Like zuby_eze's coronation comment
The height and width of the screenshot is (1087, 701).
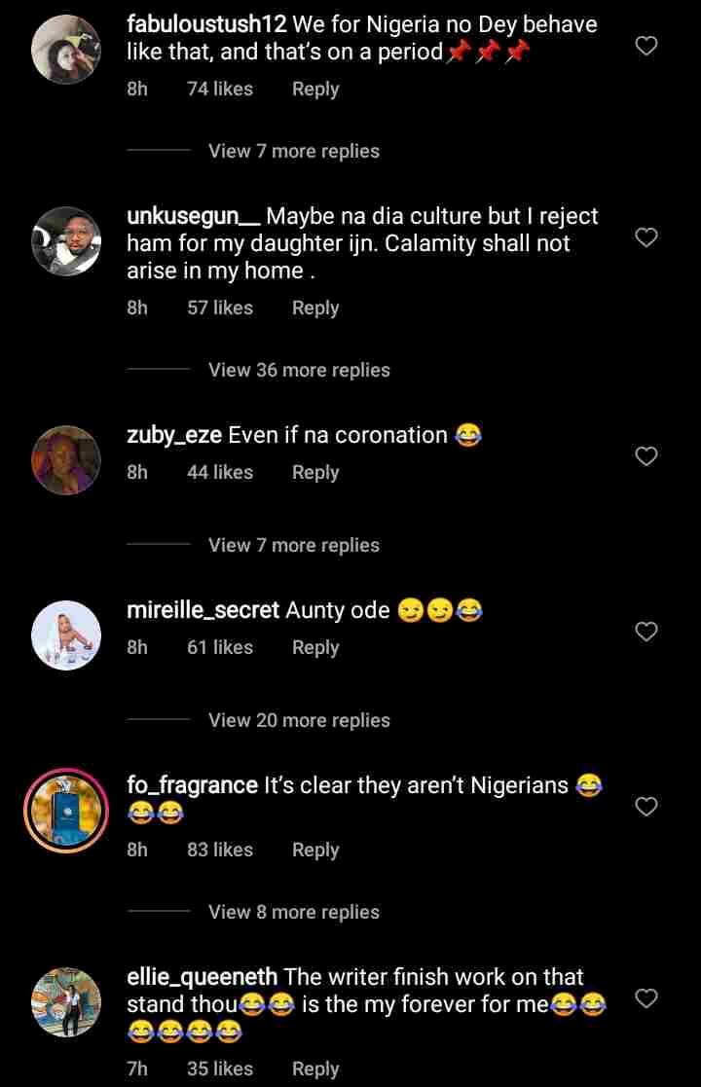coord(646,456)
